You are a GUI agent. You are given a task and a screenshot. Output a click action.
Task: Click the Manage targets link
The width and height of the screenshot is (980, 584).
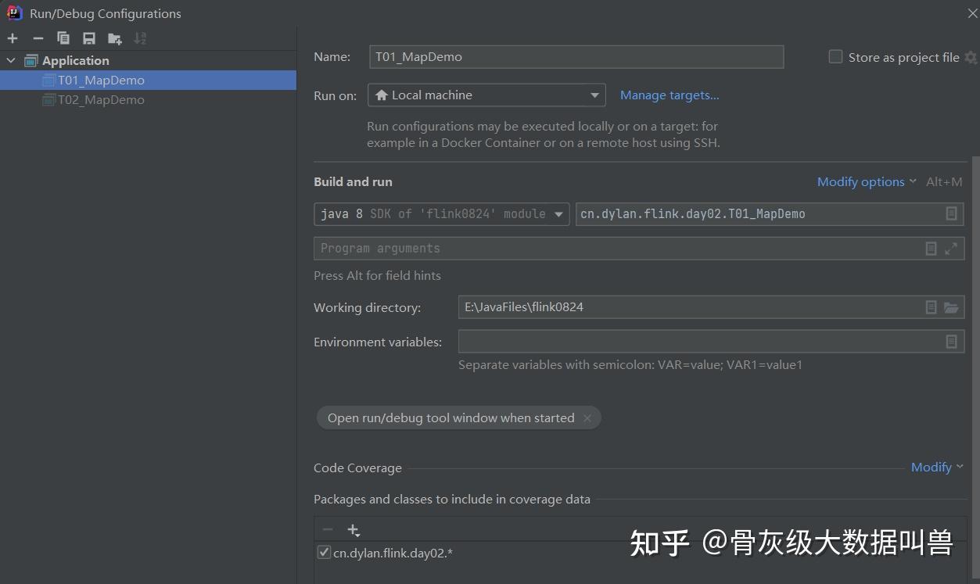pos(669,95)
